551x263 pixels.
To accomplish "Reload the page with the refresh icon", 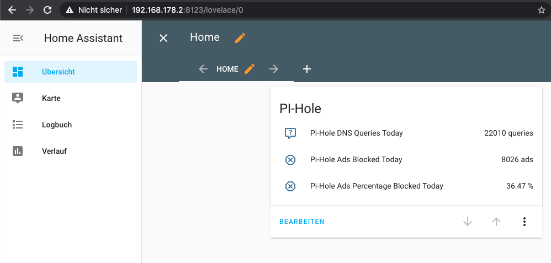I will pyautogui.click(x=47, y=10).
